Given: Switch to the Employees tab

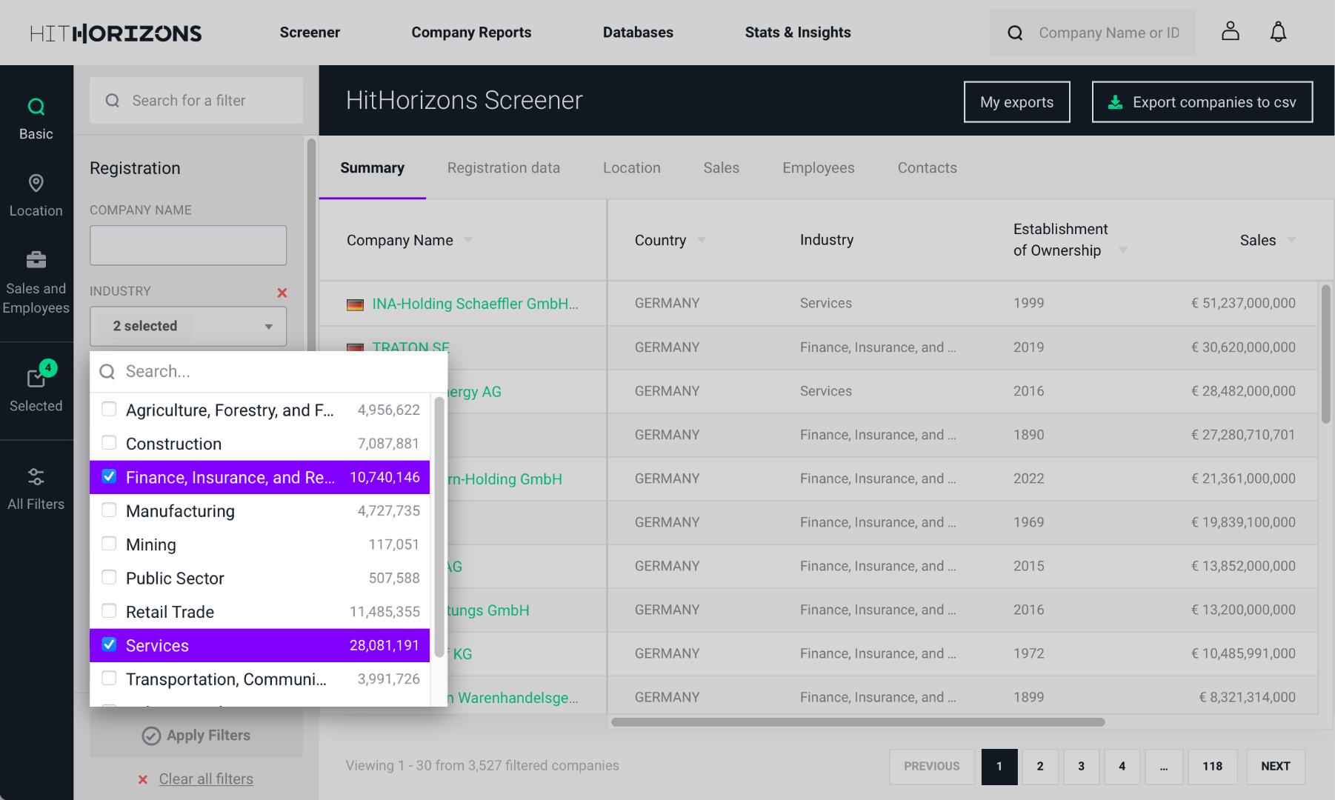Looking at the screenshot, I should 819,168.
